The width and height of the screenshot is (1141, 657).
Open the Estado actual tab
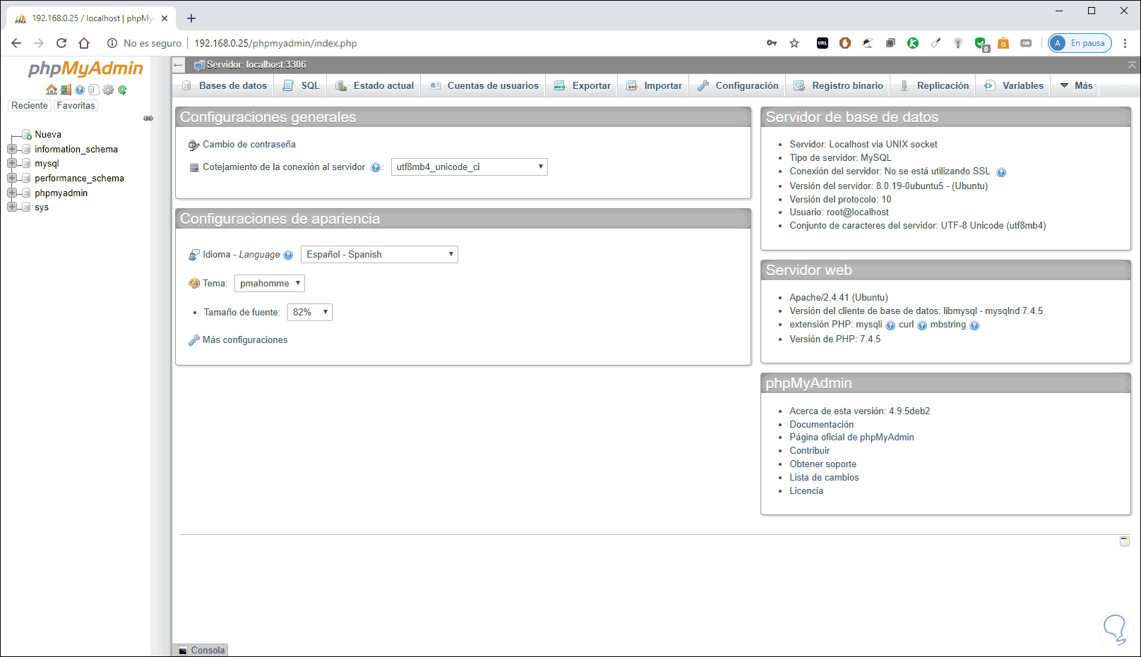(x=374, y=85)
